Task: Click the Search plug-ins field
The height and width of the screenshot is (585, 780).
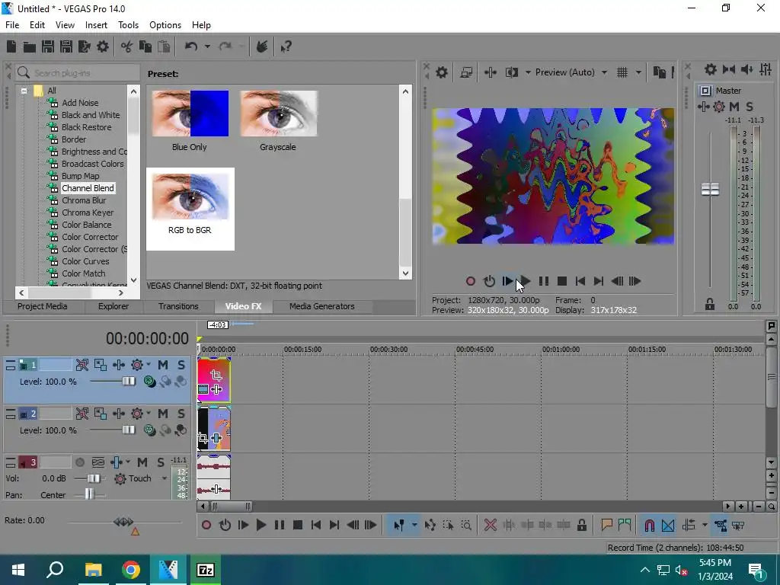Action: pyautogui.click(x=77, y=73)
